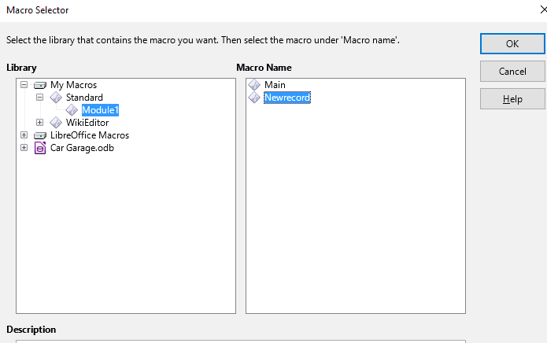Click the My Macros container drive icon

tap(40, 85)
